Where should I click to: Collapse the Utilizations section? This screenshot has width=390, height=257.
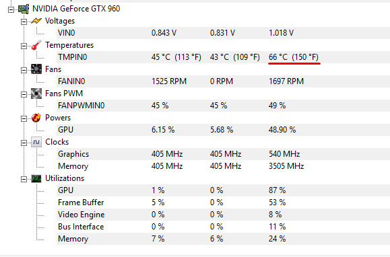click(24, 179)
